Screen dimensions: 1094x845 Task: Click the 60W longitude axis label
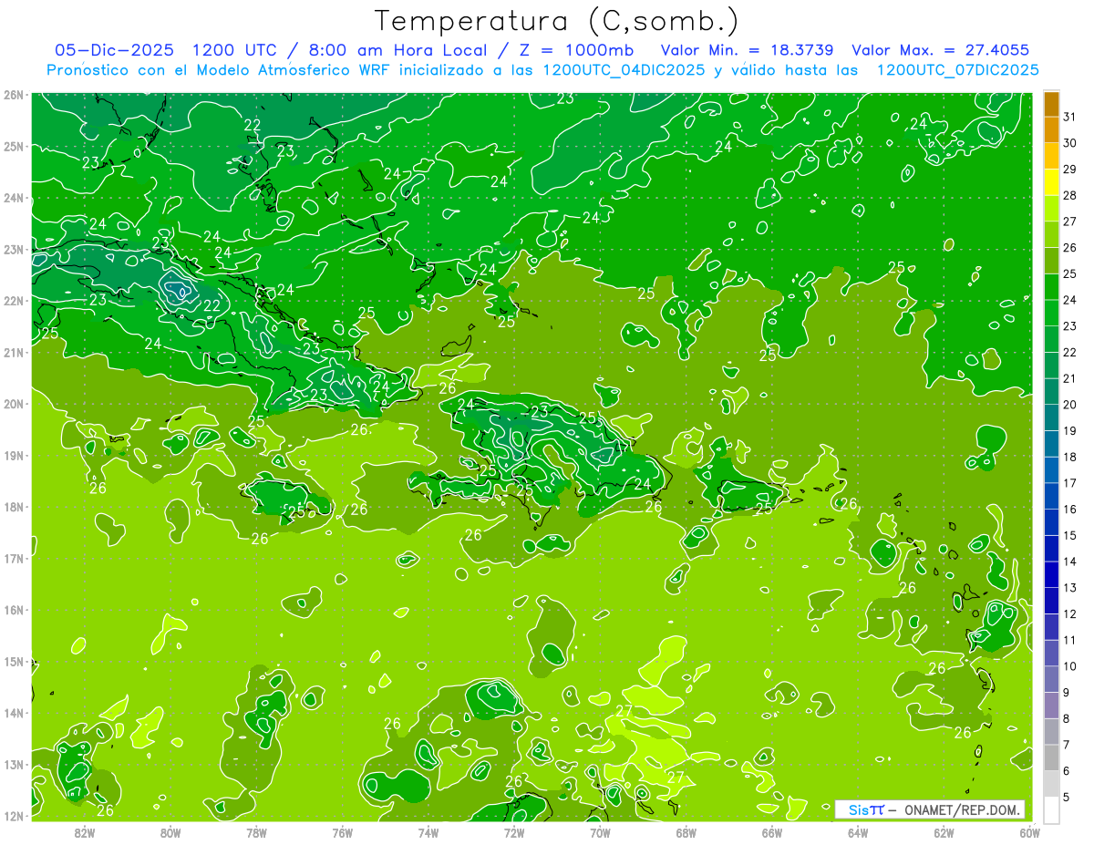pyautogui.click(x=1029, y=832)
